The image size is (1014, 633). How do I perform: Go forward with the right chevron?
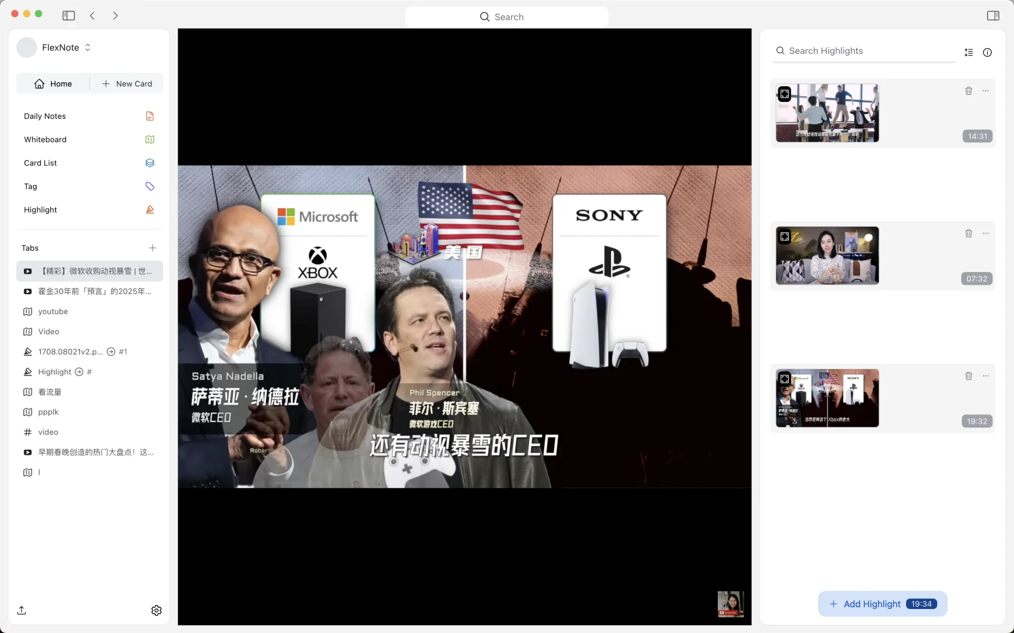[116, 16]
